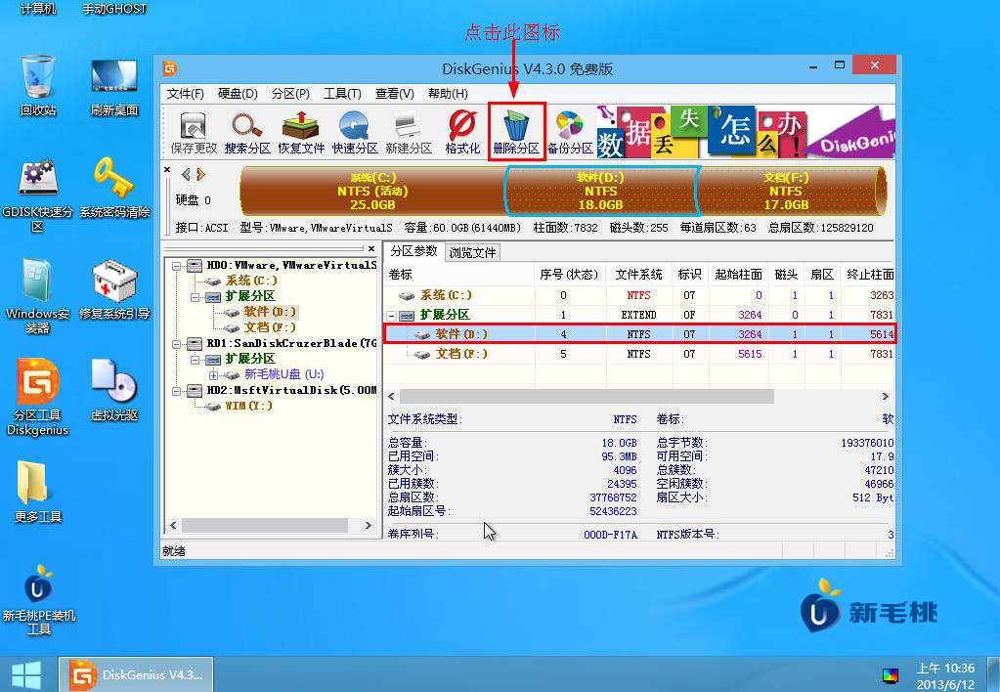Select 系统(C:) in the disk tree
Screen dimensions: 1000x692
251,281
